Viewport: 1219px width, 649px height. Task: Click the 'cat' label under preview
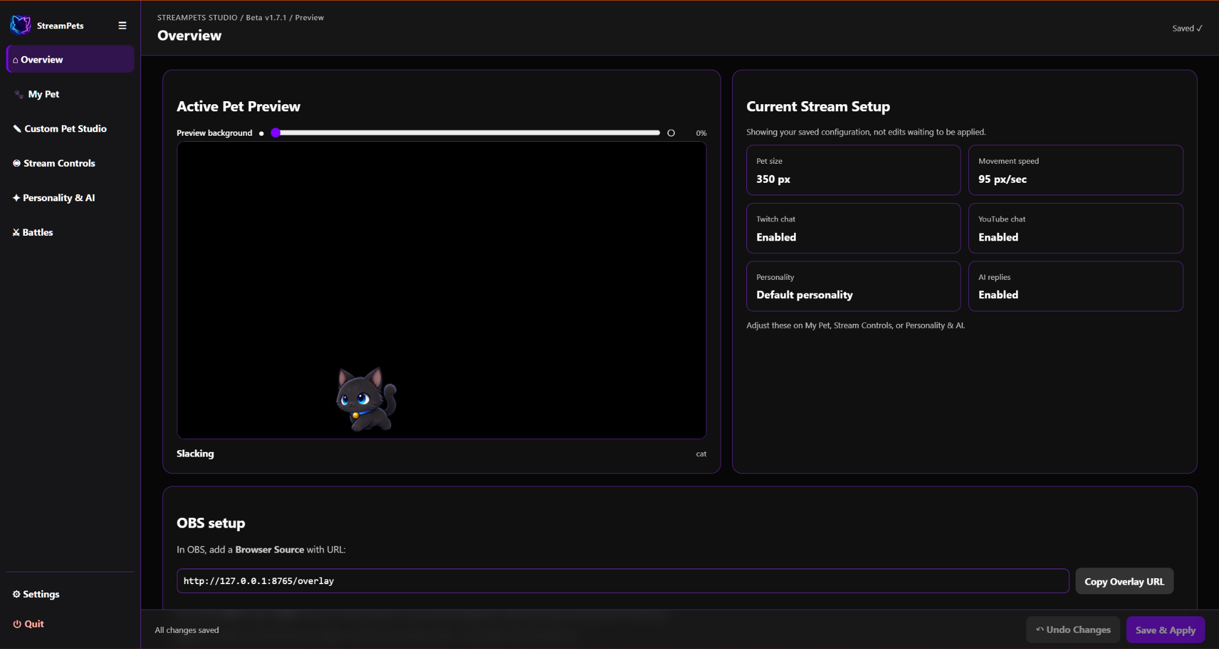(x=701, y=454)
